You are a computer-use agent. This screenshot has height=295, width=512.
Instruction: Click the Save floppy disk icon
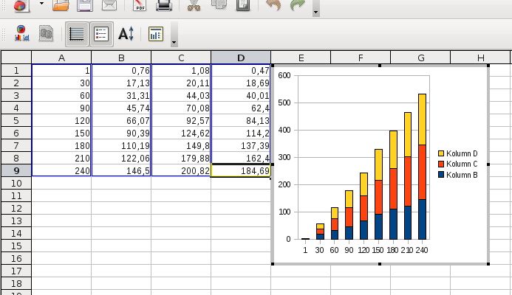pyautogui.click(x=85, y=5)
